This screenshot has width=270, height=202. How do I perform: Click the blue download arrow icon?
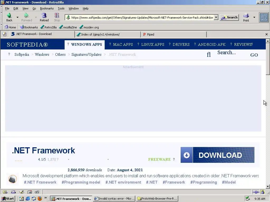point(187,155)
